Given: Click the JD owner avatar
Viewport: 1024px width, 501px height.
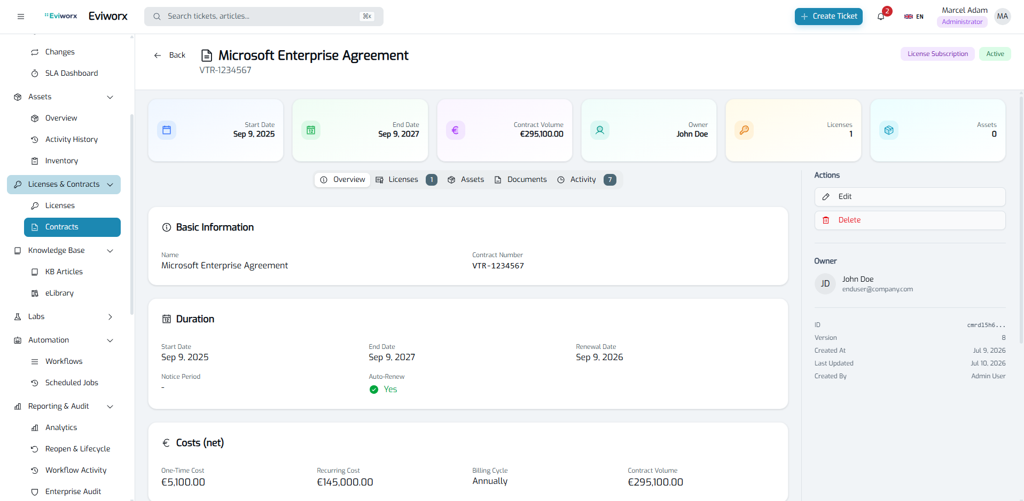Looking at the screenshot, I should click(825, 284).
